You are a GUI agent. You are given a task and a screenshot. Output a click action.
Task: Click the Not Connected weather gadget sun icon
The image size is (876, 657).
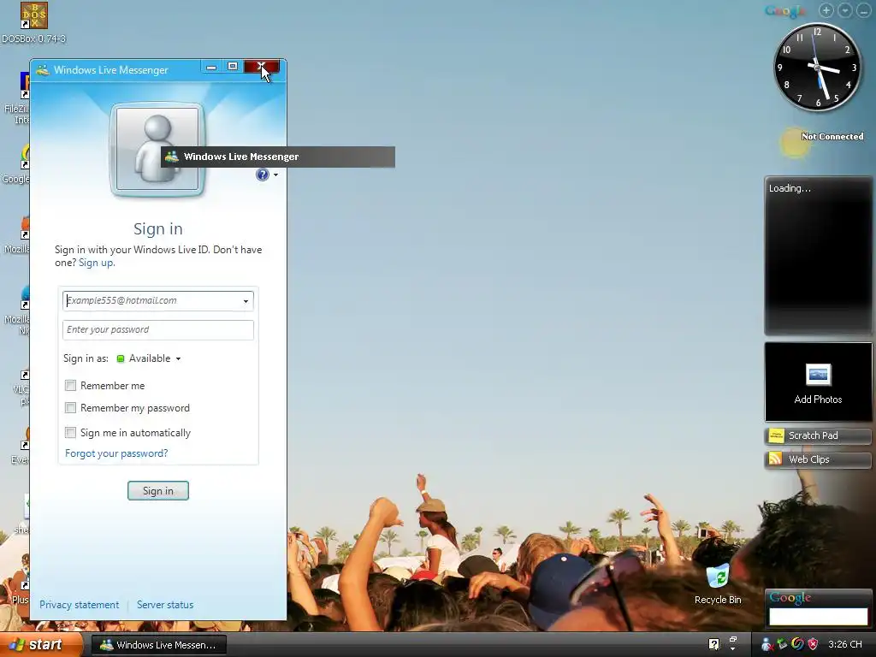(794, 143)
